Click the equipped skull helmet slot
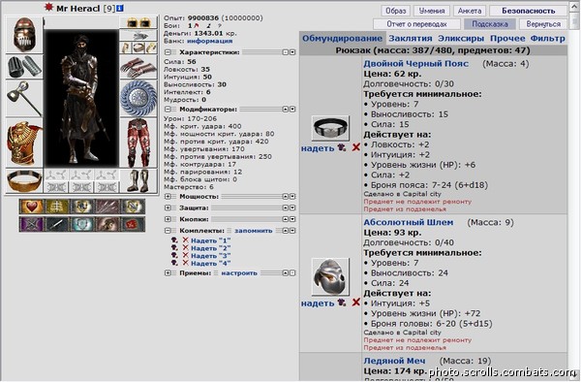581x382 pixels. 24,35
